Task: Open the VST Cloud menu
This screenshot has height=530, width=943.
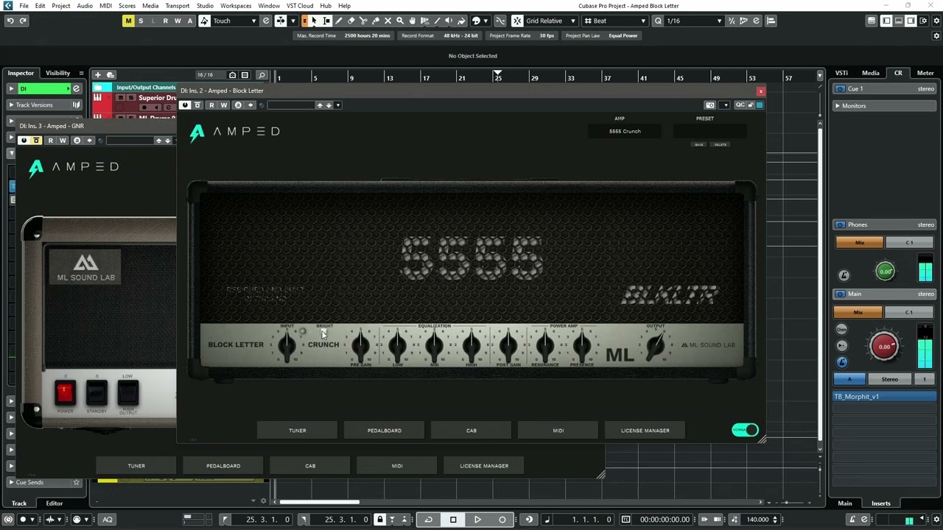Action: (x=300, y=6)
